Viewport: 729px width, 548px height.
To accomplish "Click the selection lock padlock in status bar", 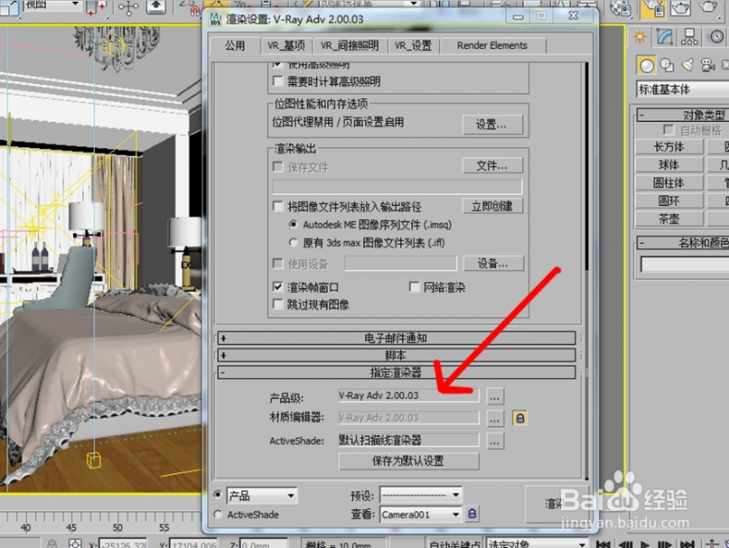I will click(53, 544).
